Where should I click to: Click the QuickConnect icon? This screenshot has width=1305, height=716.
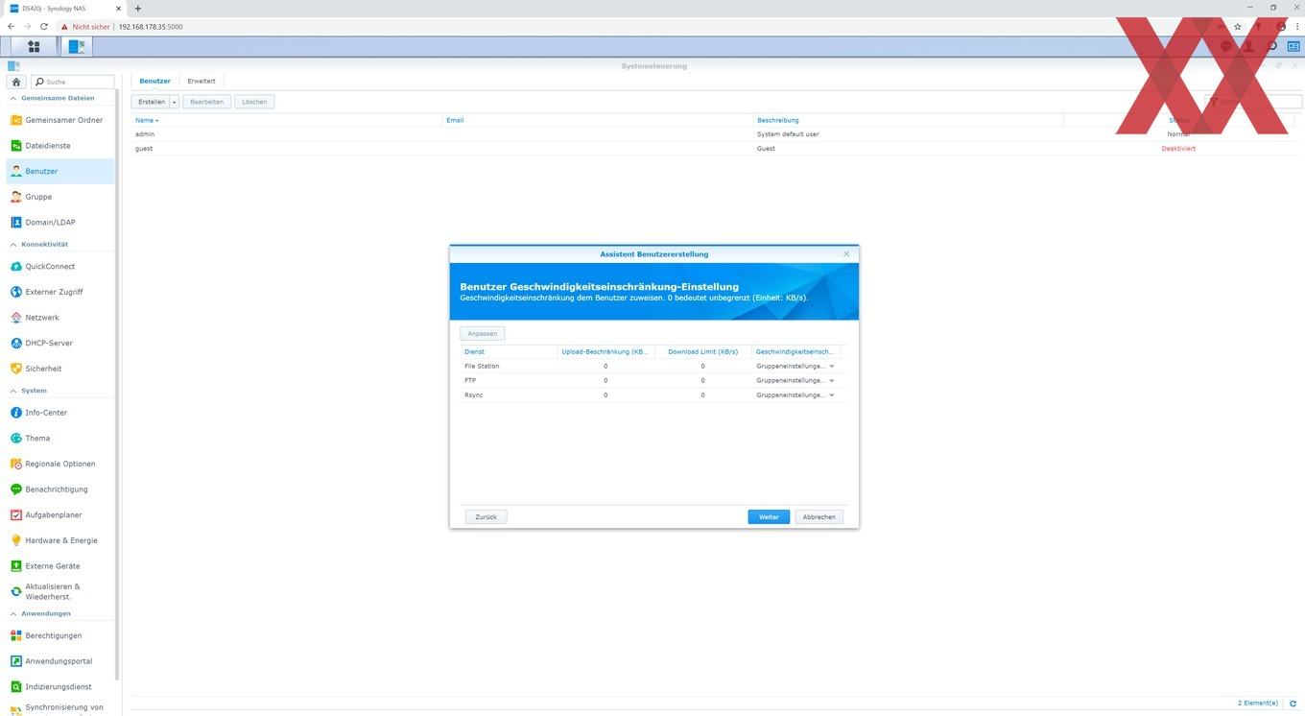point(15,267)
